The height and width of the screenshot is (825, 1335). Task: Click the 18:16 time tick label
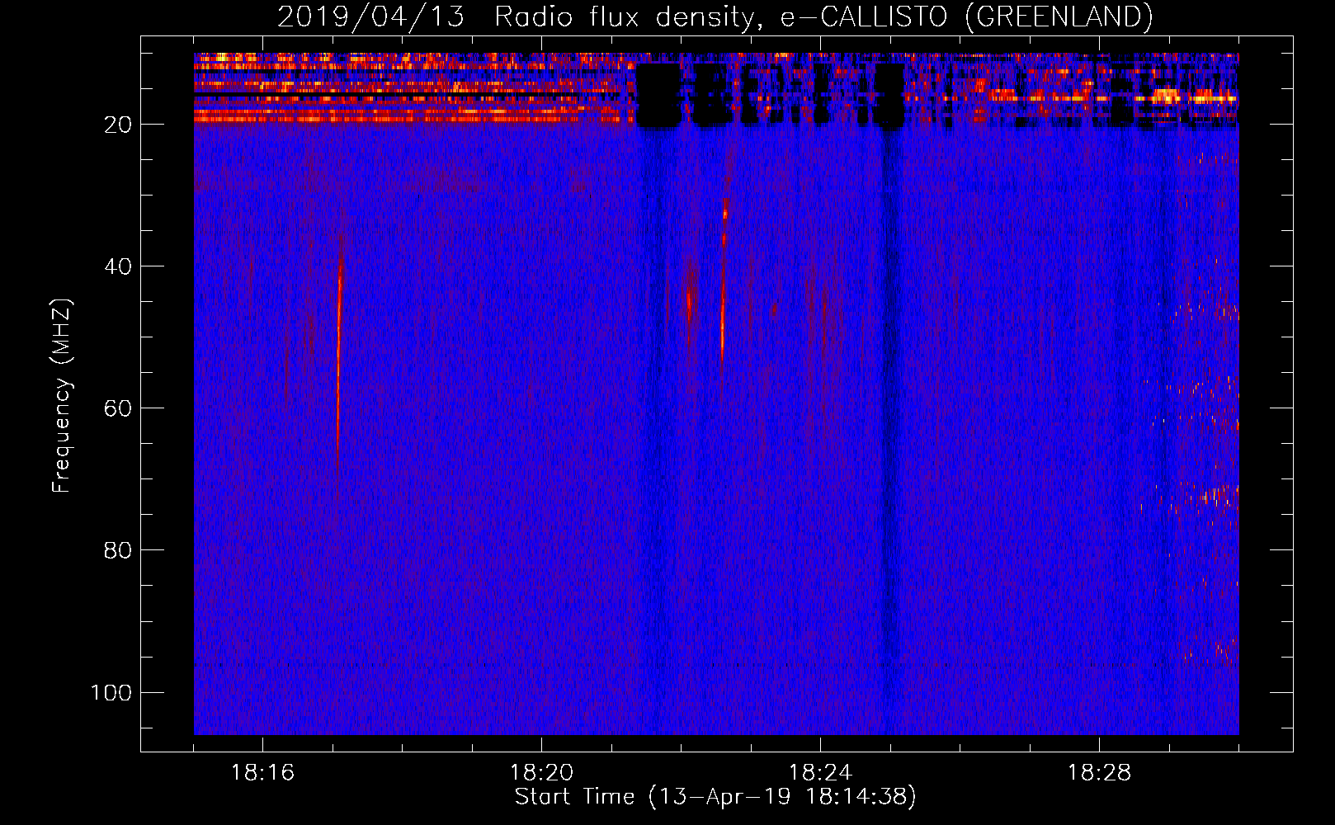pos(262,773)
